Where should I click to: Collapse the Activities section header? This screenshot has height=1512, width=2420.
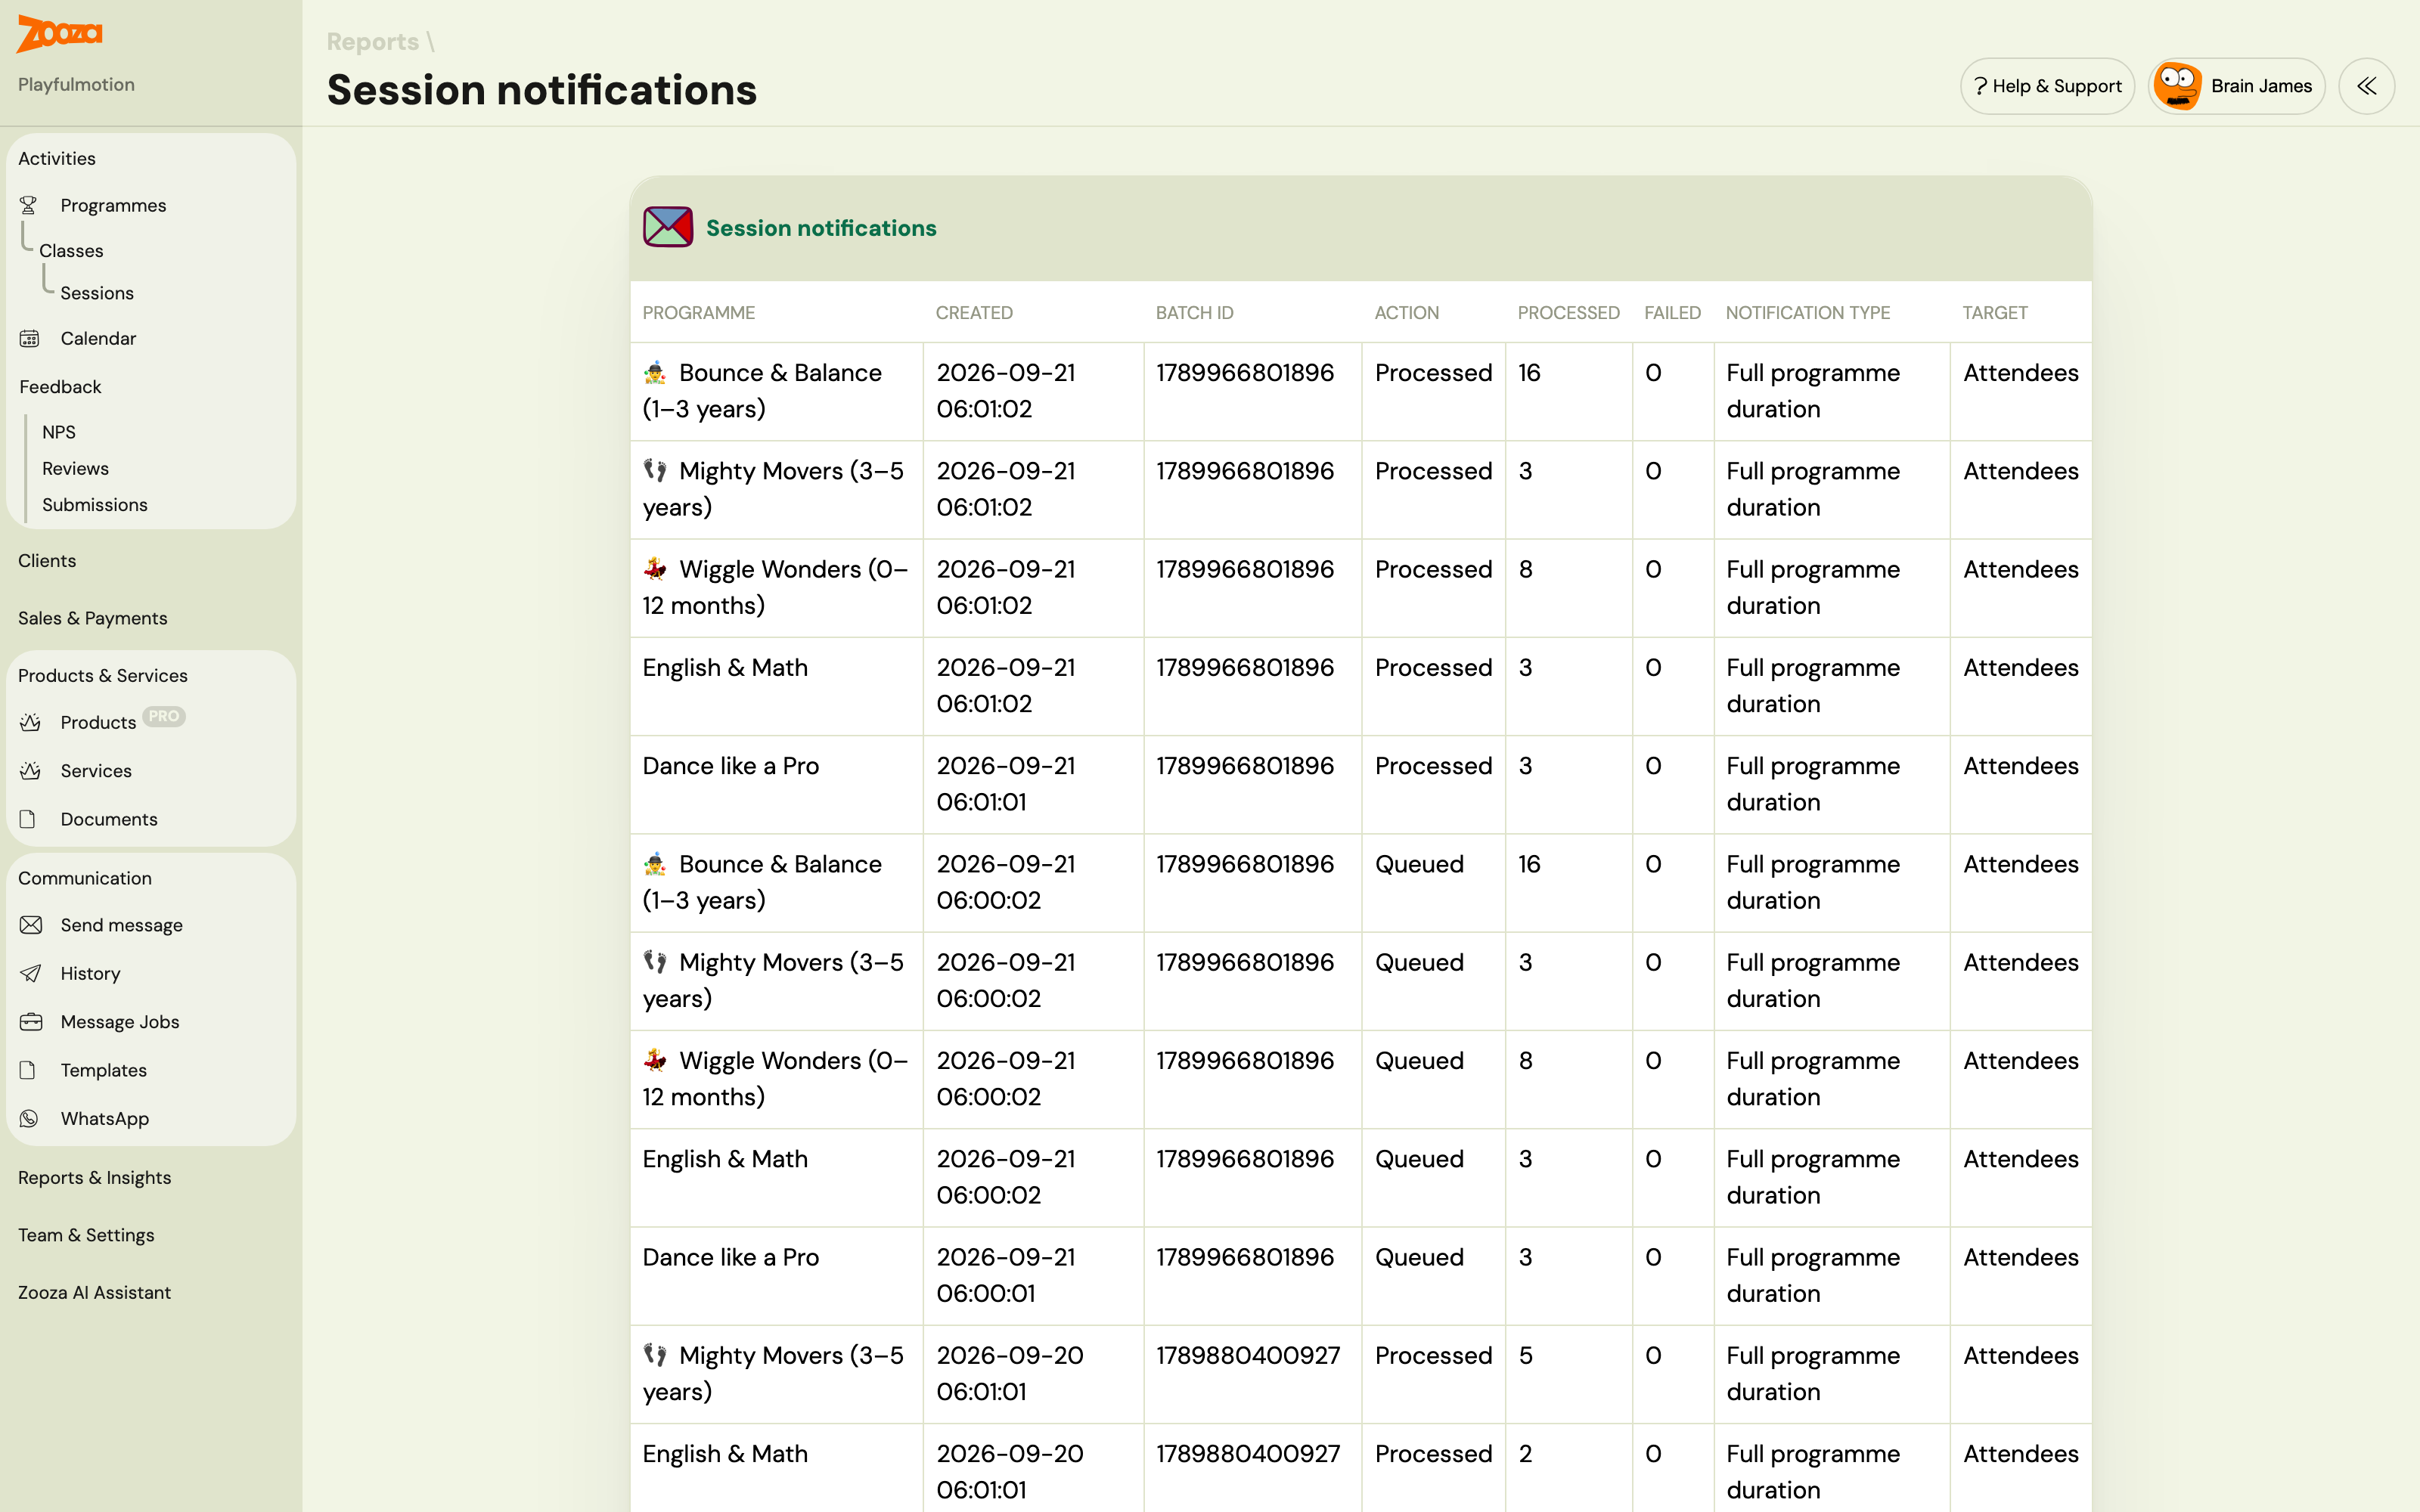(x=57, y=158)
